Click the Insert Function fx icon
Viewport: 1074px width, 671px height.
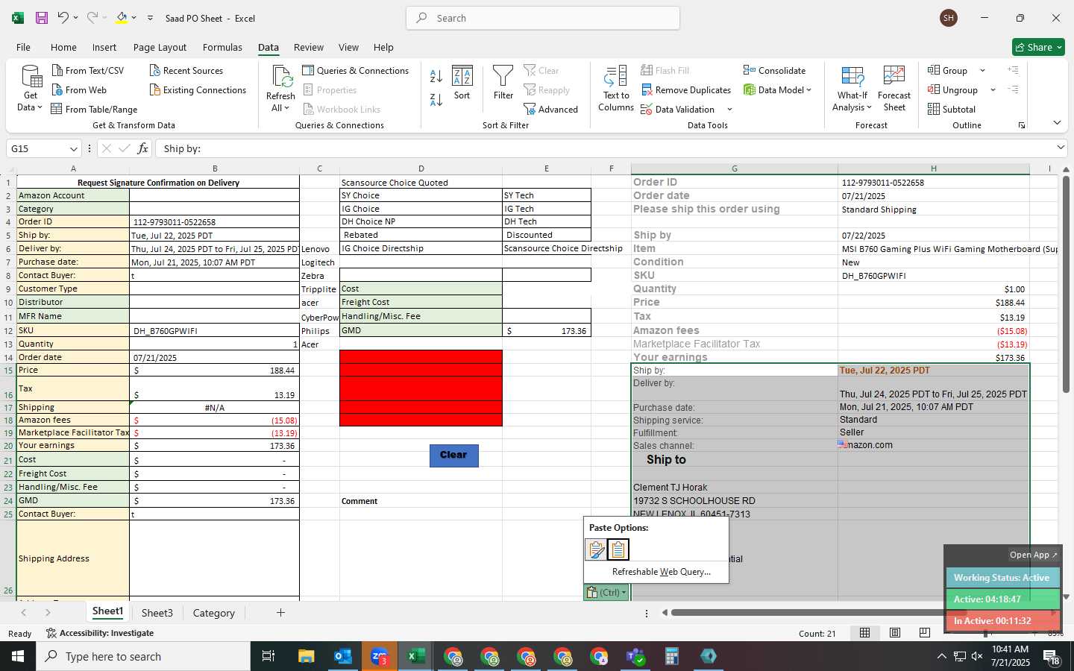point(142,148)
